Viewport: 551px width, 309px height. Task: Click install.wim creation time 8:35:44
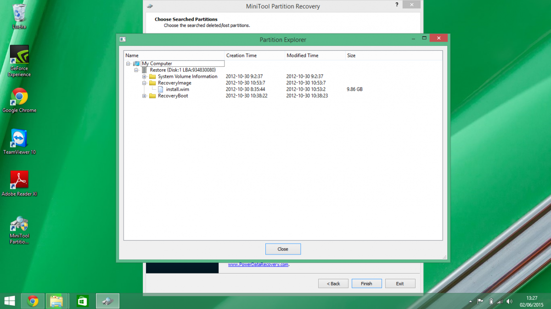click(x=246, y=89)
